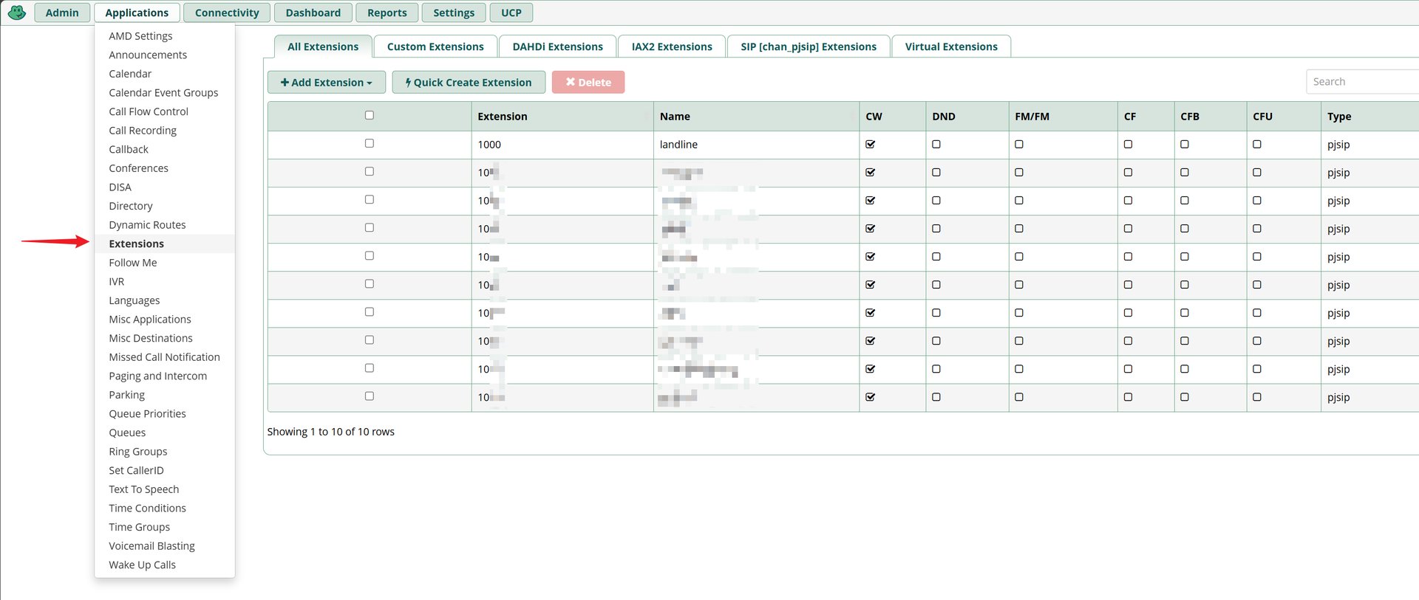The image size is (1419, 600).
Task: Toggle FM/FM checkbox for landline extension
Action: tap(1019, 145)
